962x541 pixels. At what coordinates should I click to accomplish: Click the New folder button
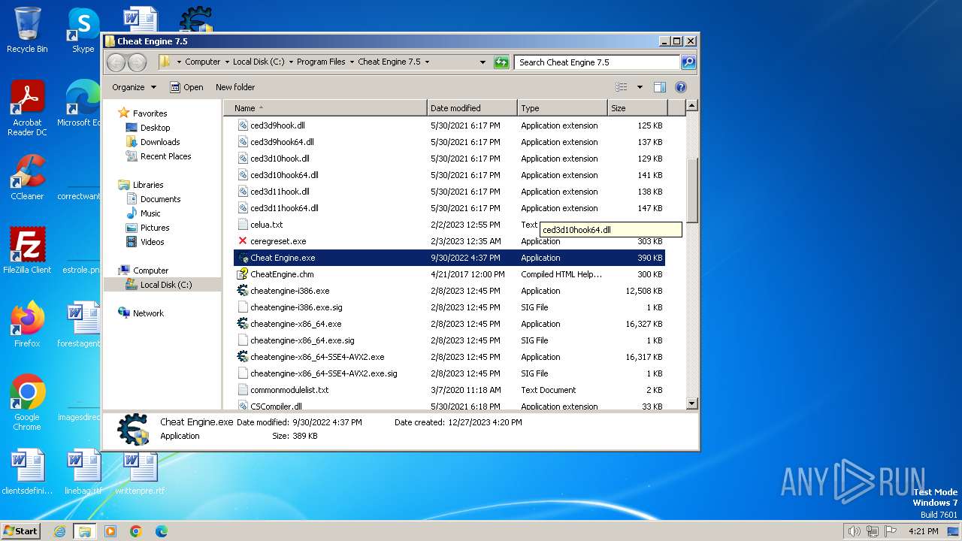pyautogui.click(x=235, y=87)
